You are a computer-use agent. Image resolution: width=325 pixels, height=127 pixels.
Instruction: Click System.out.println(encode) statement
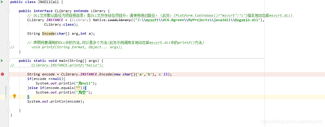(56, 102)
